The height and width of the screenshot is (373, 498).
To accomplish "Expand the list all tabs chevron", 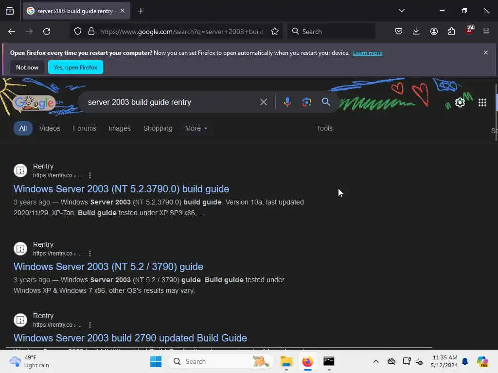I will pyautogui.click(x=401, y=11).
